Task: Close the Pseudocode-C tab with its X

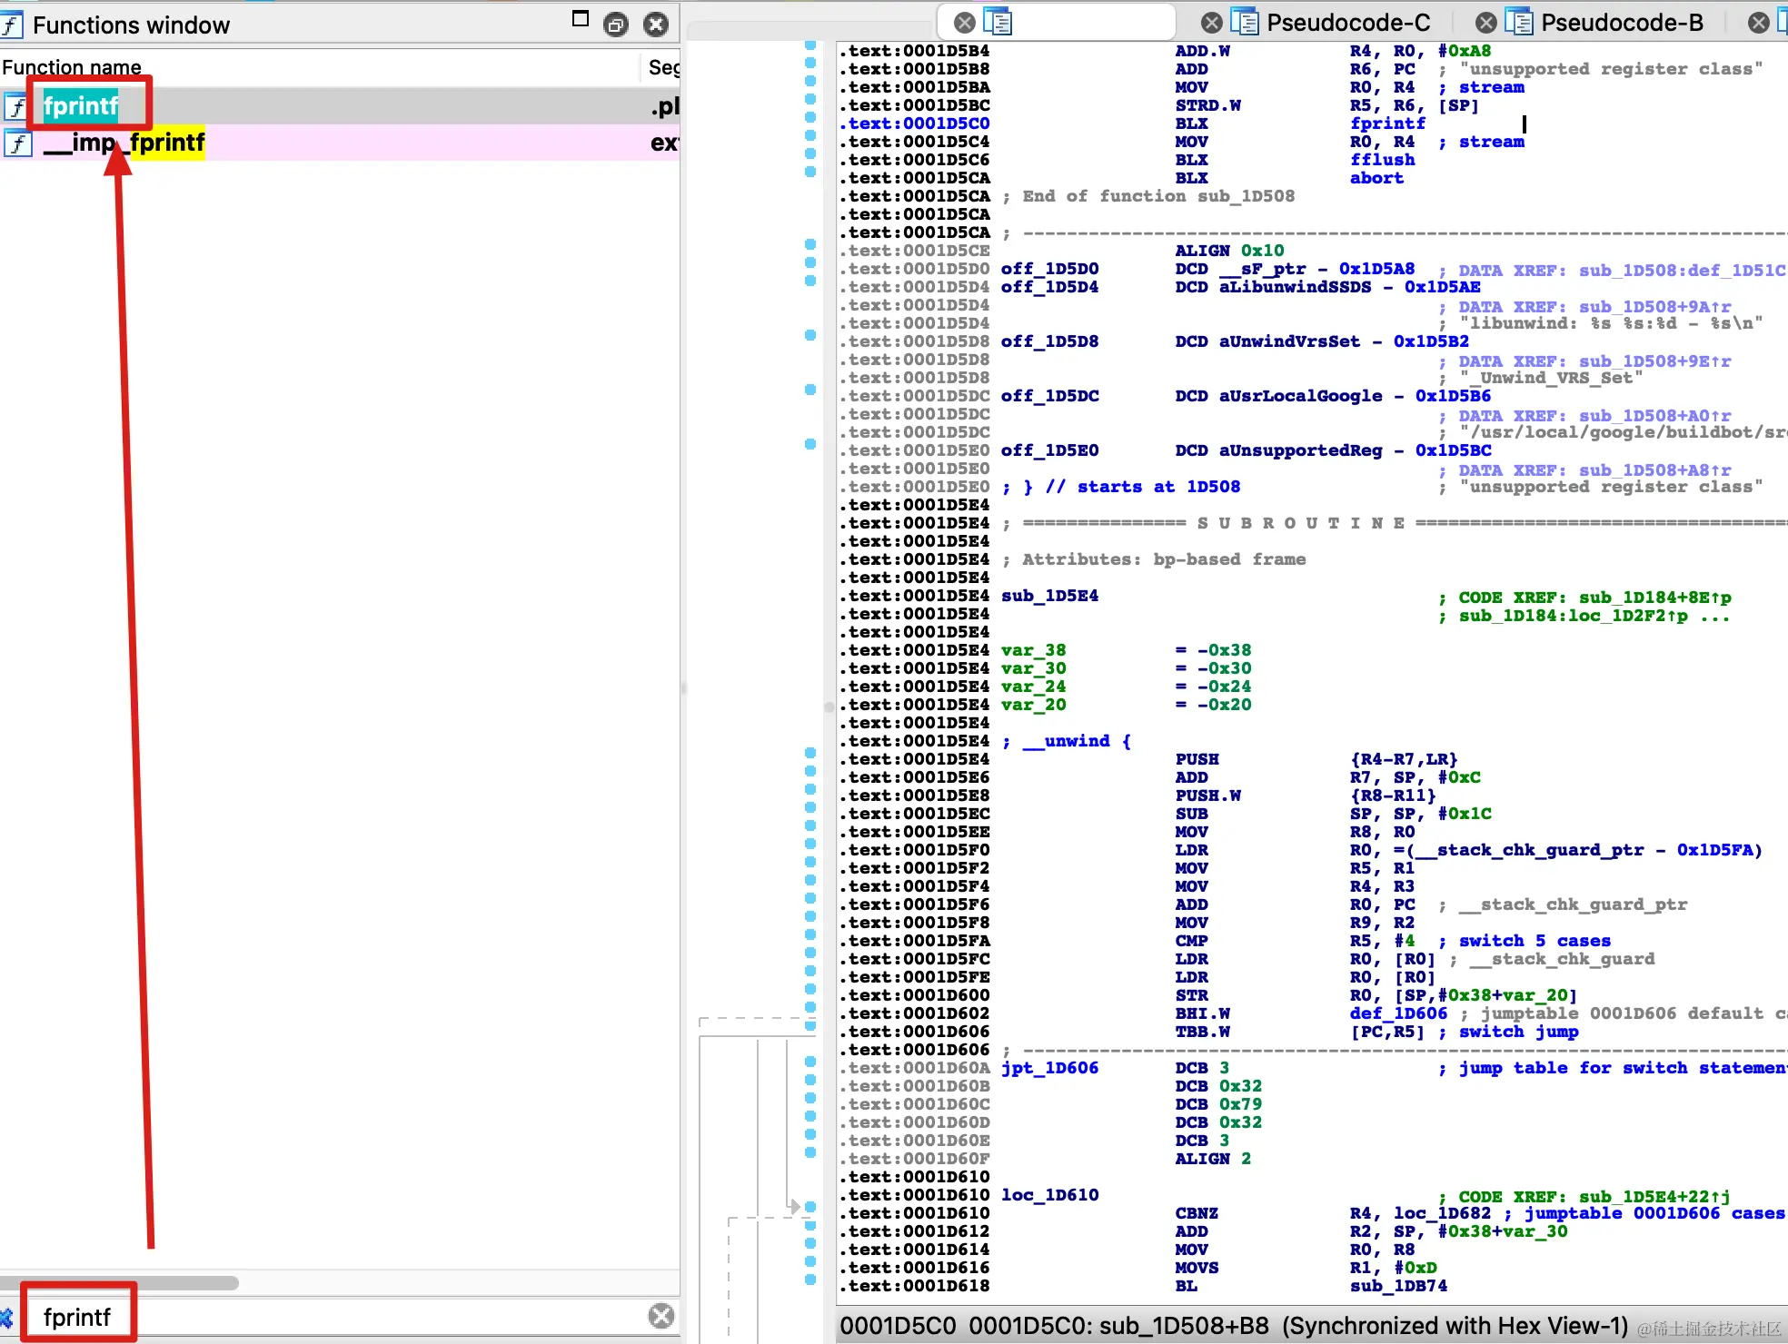Action: (x=1211, y=23)
